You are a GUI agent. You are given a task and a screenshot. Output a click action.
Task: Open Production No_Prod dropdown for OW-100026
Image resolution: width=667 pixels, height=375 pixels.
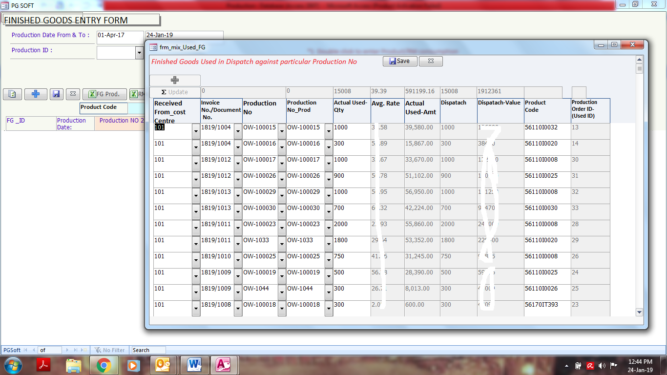[x=329, y=179]
